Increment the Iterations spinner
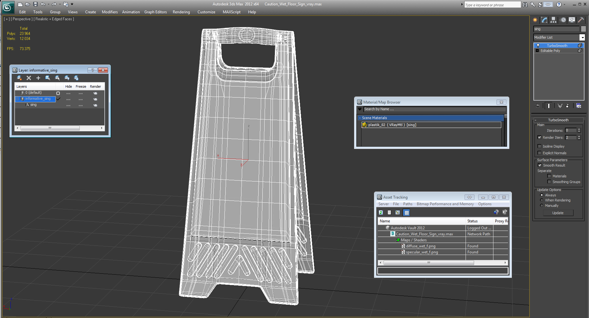This screenshot has height=318, width=589. 579,129
